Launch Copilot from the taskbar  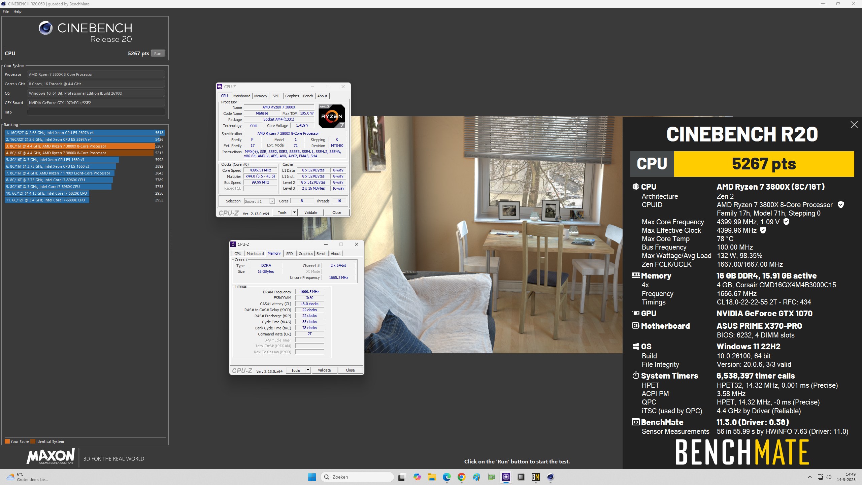click(417, 477)
